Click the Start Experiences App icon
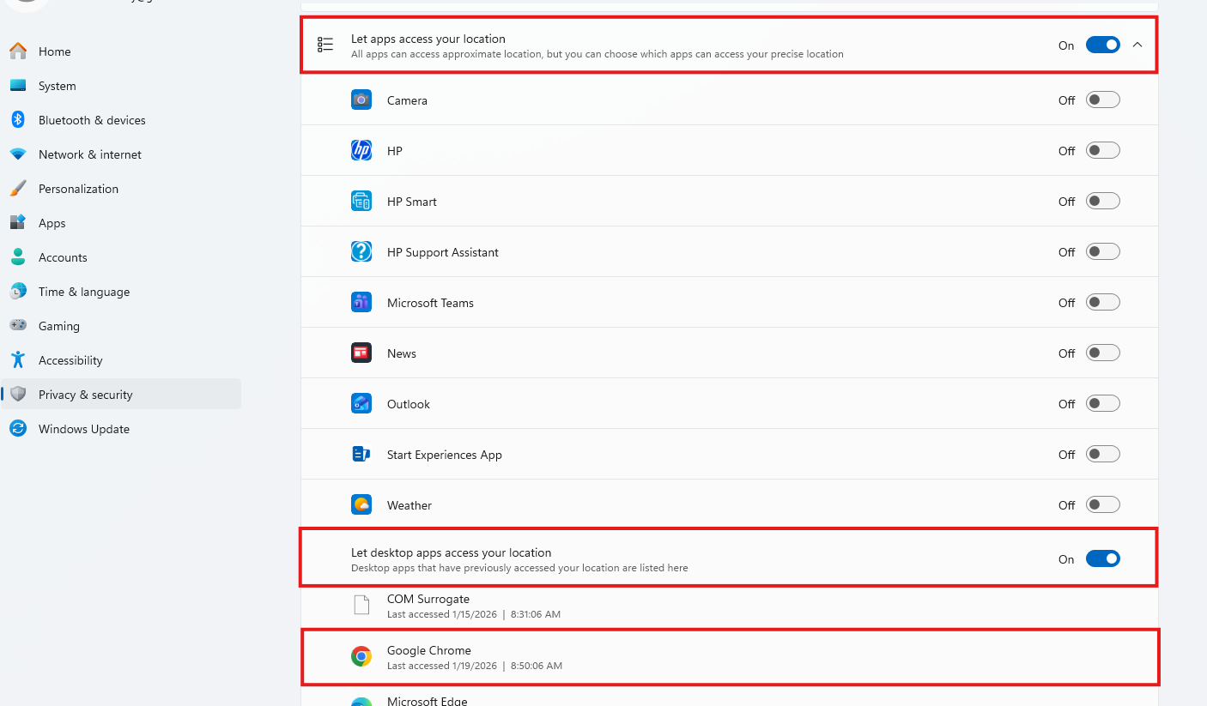 coord(361,455)
